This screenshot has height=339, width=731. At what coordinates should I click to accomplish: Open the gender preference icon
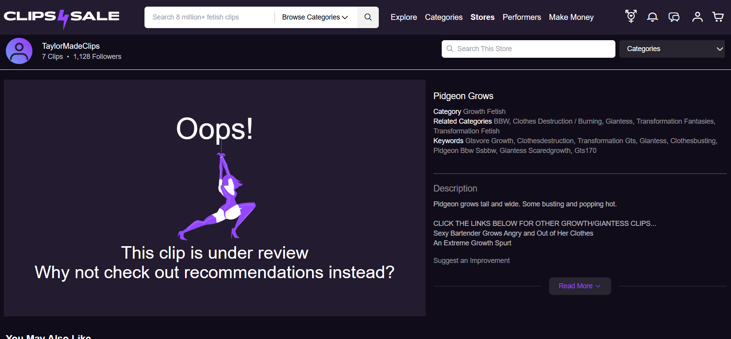pyautogui.click(x=631, y=17)
